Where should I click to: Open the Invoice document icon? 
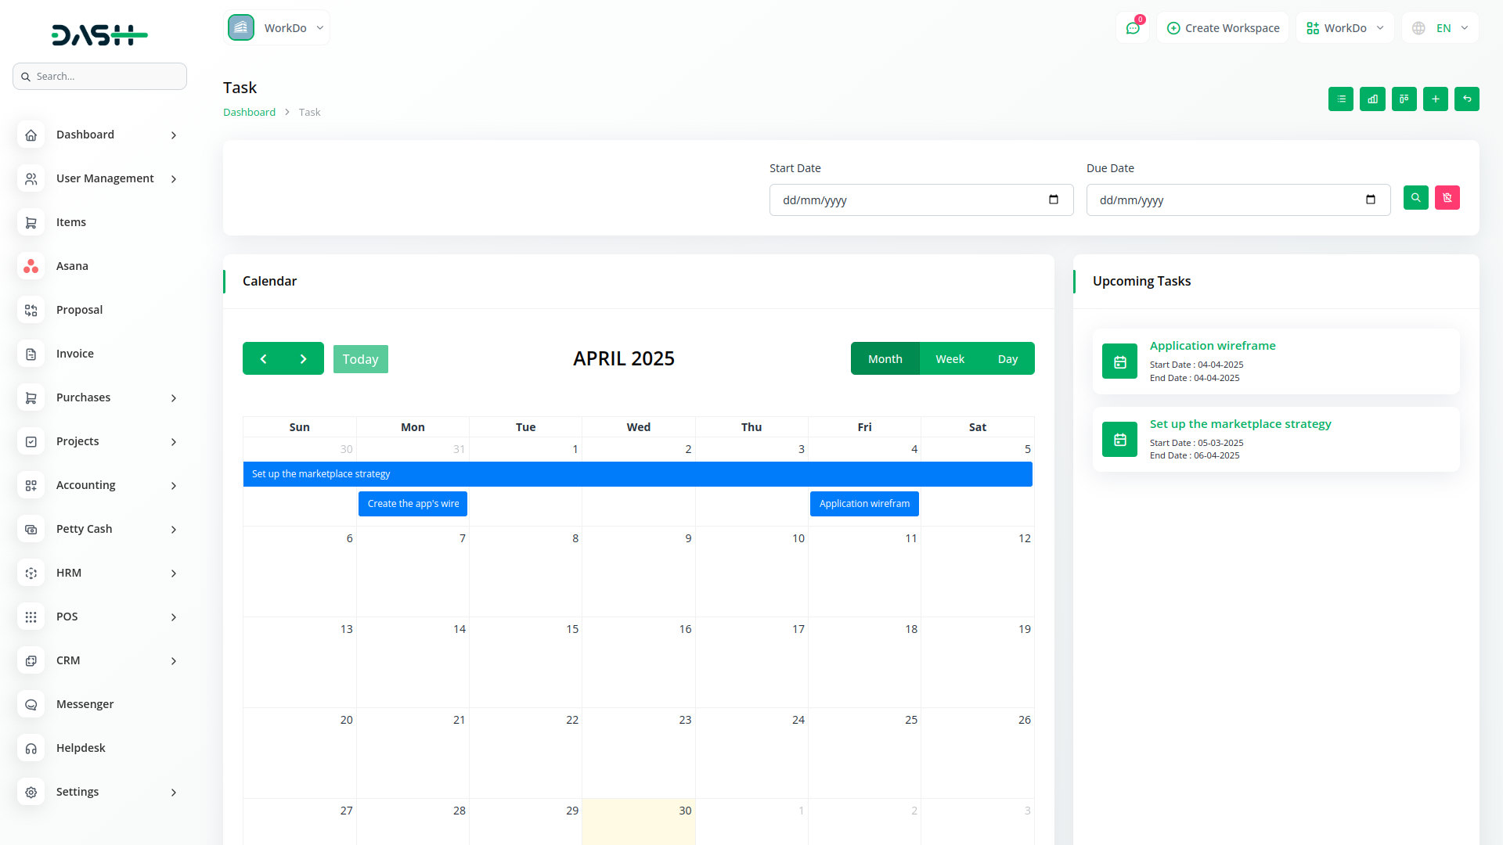(31, 354)
